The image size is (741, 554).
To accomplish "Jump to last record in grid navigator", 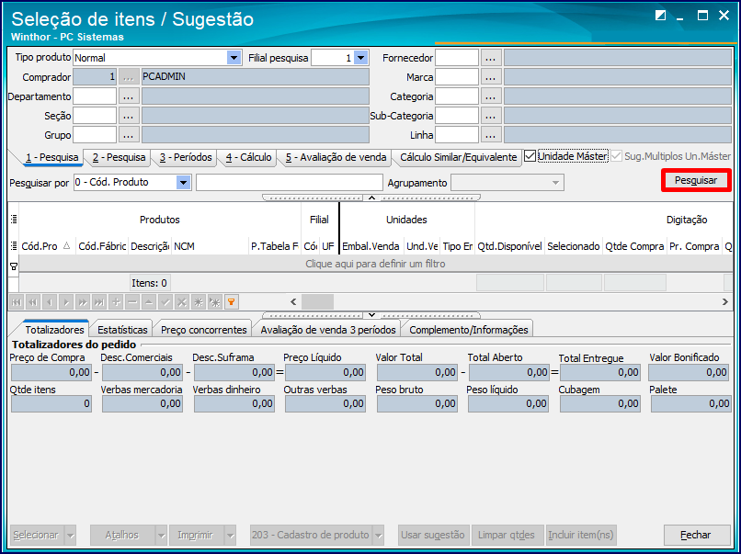I will [99, 301].
